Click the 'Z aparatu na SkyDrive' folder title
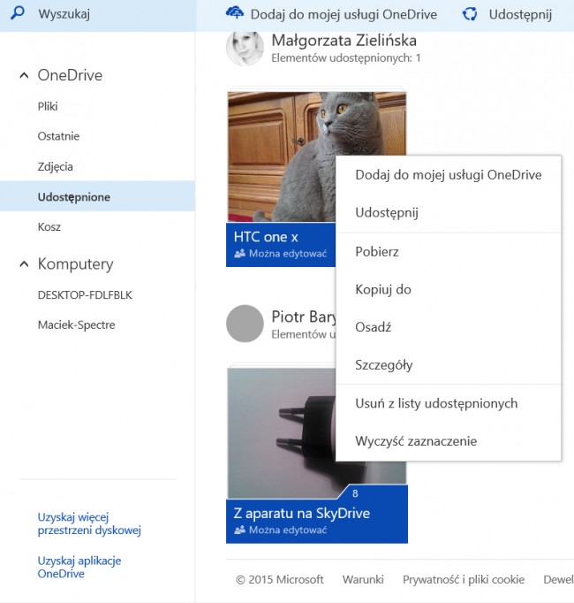Screen dimensions: 574x603 (302, 514)
